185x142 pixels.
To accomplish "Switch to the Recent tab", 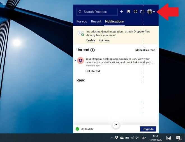I will pos(96,22).
